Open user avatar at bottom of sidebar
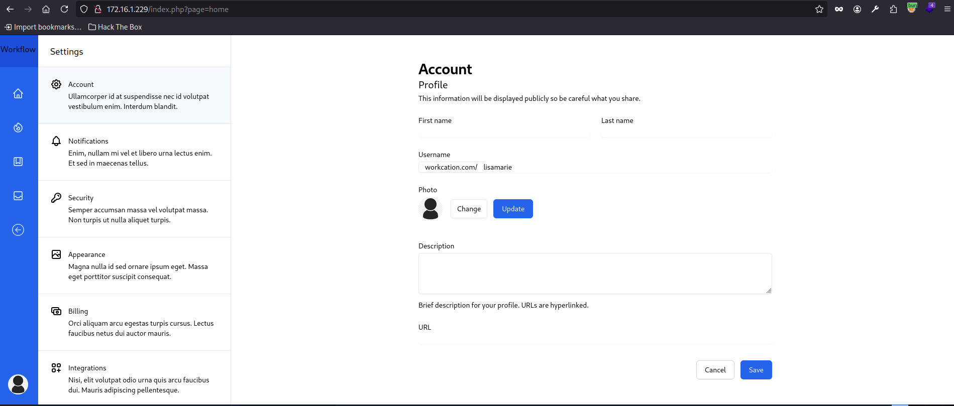This screenshot has height=406, width=954. point(18,384)
